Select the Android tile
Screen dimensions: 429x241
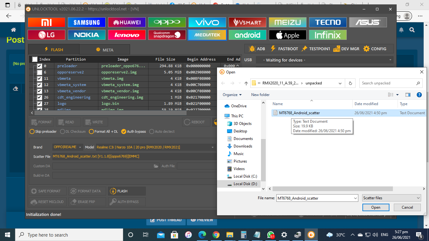pyautogui.click(x=247, y=35)
